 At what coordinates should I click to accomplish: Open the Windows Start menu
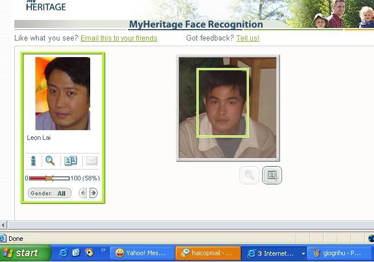click(x=25, y=253)
